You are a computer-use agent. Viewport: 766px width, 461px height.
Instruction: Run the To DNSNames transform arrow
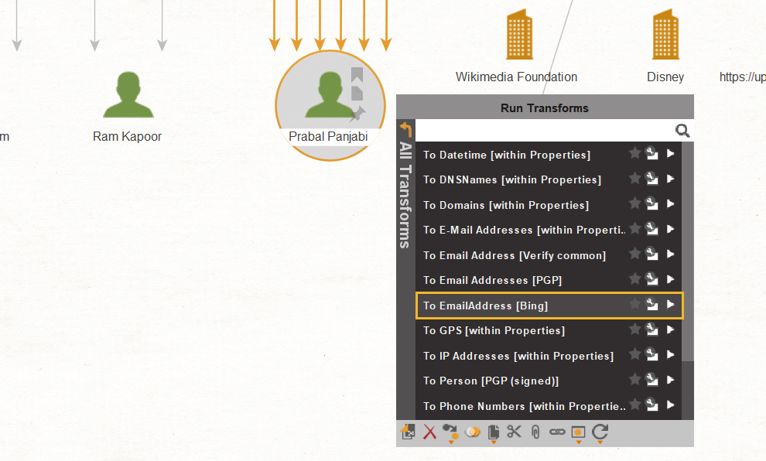coord(671,179)
